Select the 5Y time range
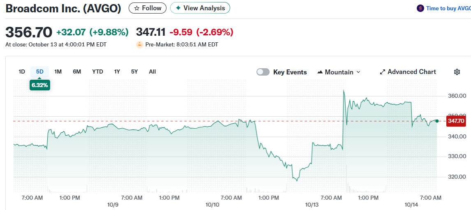Viewport: 471px width, 210px height. [134, 72]
